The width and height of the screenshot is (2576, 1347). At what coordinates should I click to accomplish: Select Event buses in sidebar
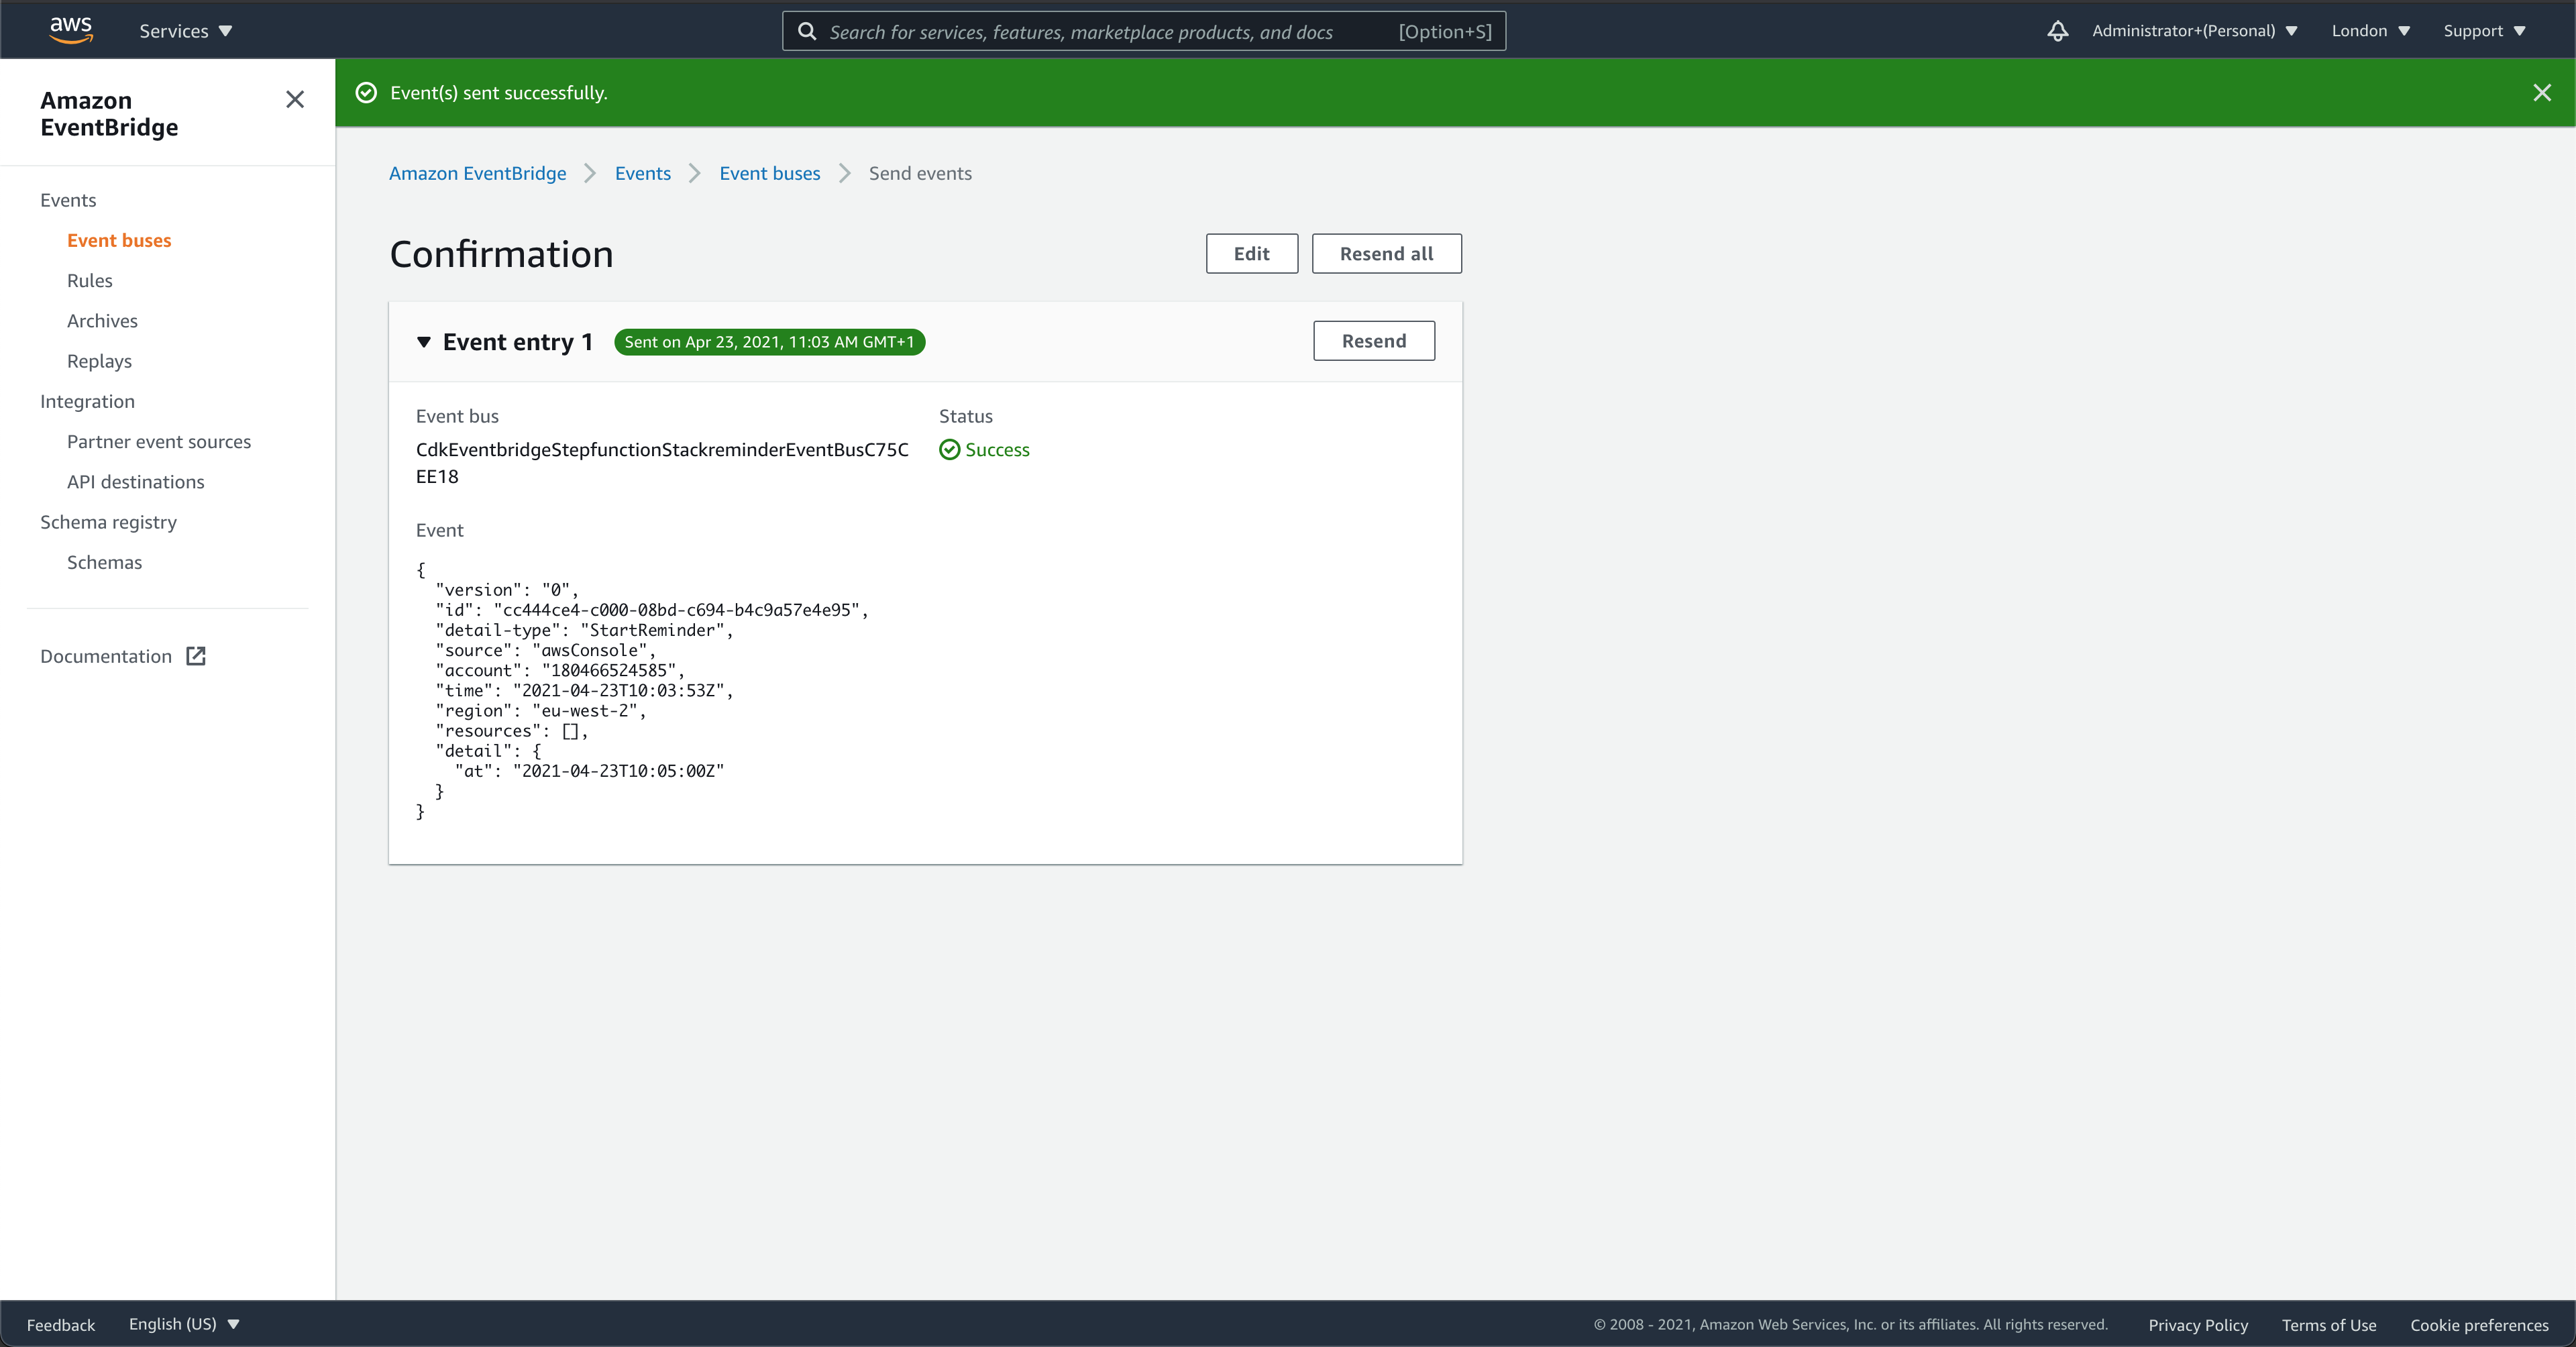point(119,240)
